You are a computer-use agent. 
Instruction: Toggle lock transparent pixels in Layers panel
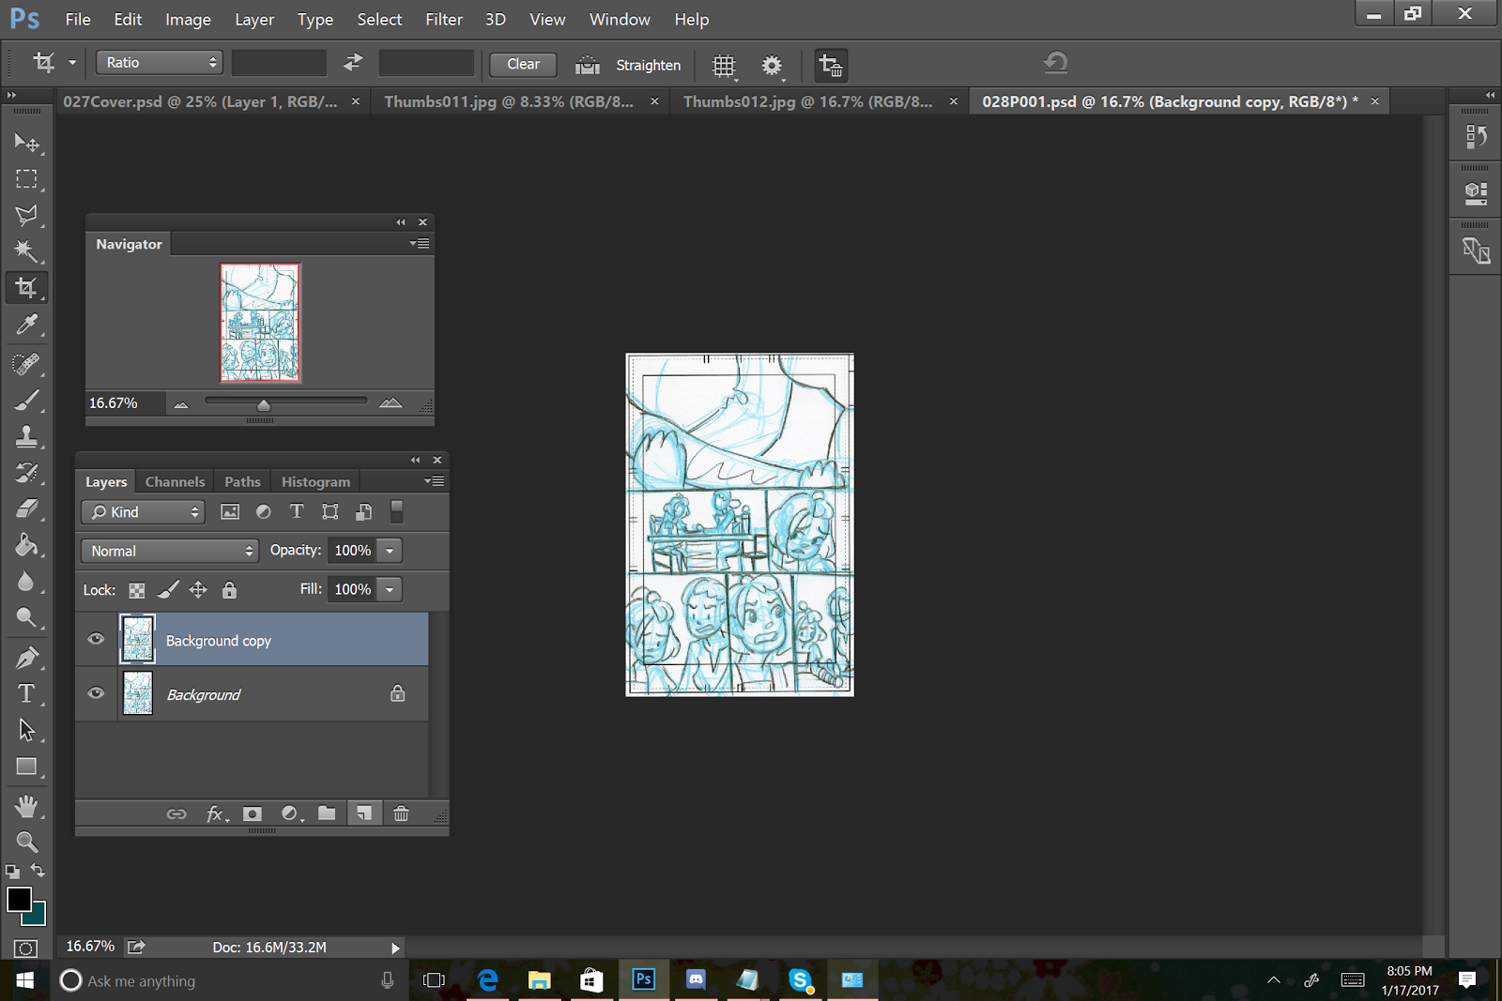point(137,590)
